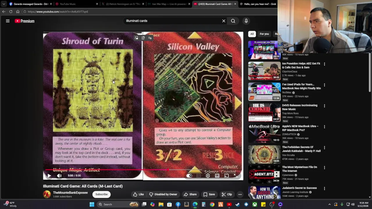This screenshot has height=209, width=372.
Task: Open options for D4VD Releases video
Action: pos(324,106)
